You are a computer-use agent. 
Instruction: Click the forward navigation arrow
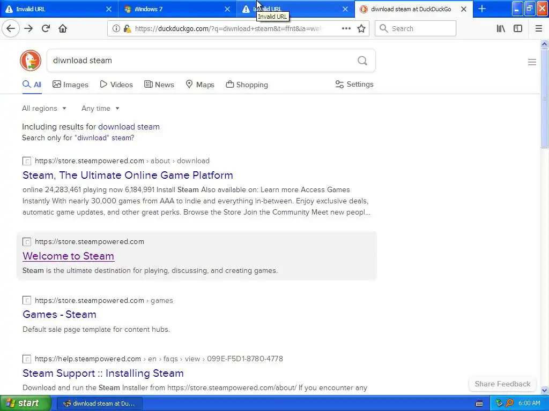(x=28, y=28)
